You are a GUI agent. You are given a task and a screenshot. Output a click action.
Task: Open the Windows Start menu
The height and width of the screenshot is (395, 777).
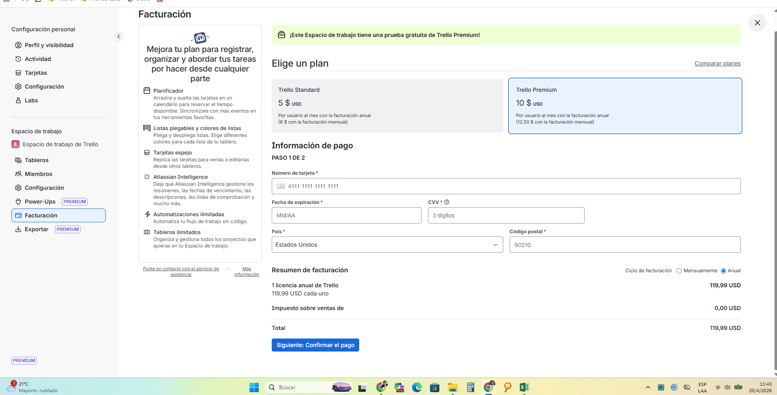pyautogui.click(x=254, y=387)
